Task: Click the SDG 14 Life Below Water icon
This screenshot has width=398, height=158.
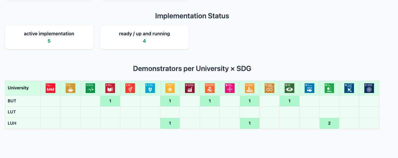Action: (309, 88)
